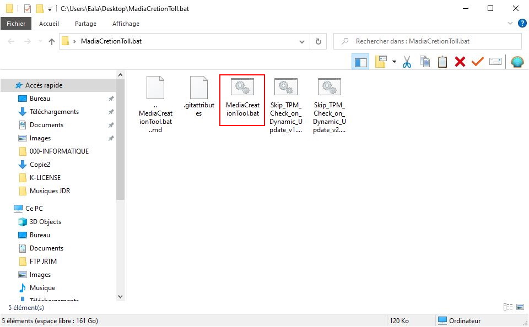The height and width of the screenshot is (327, 529).
Task: Open the Fichier menu
Action: 16,24
